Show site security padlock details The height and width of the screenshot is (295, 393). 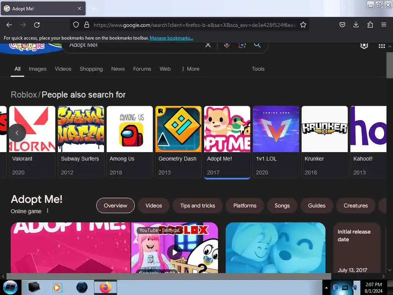click(87, 25)
